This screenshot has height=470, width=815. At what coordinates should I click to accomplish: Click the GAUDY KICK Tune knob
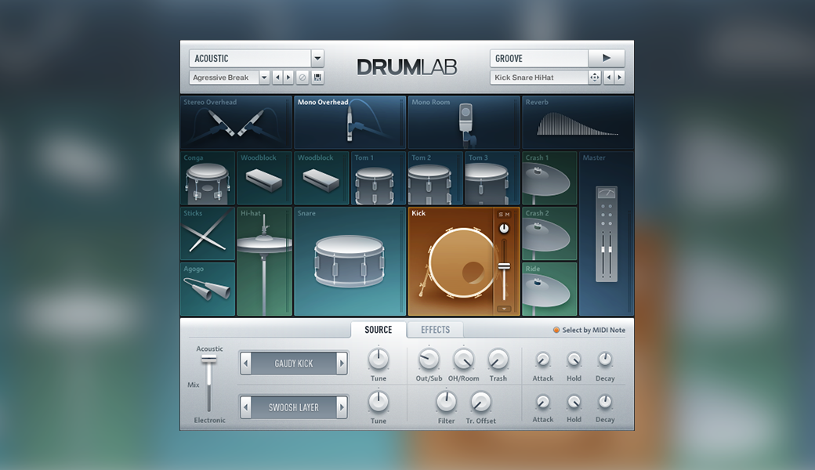coord(379,359)
